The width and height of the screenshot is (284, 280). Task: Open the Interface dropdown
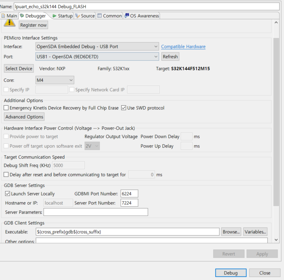(97, 47)
